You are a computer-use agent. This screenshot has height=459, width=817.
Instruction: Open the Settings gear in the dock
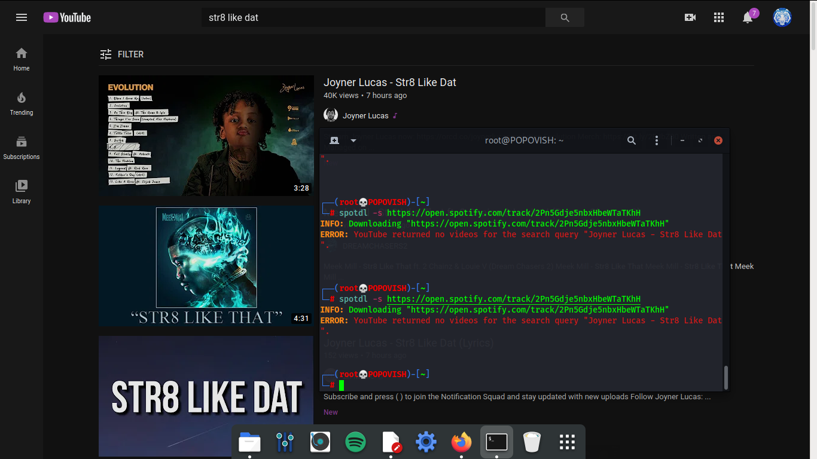(x=426, y=442)
